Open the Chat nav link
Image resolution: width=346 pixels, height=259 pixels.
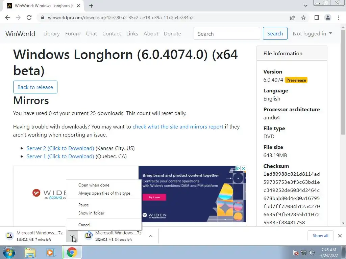91,34
